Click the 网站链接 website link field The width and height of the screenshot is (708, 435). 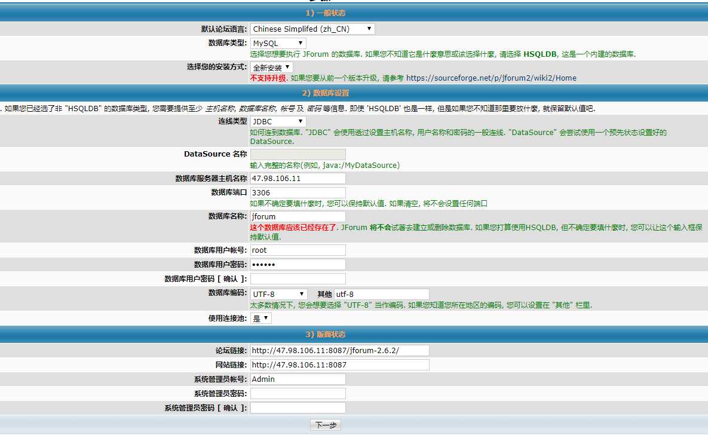click(339, 364)
